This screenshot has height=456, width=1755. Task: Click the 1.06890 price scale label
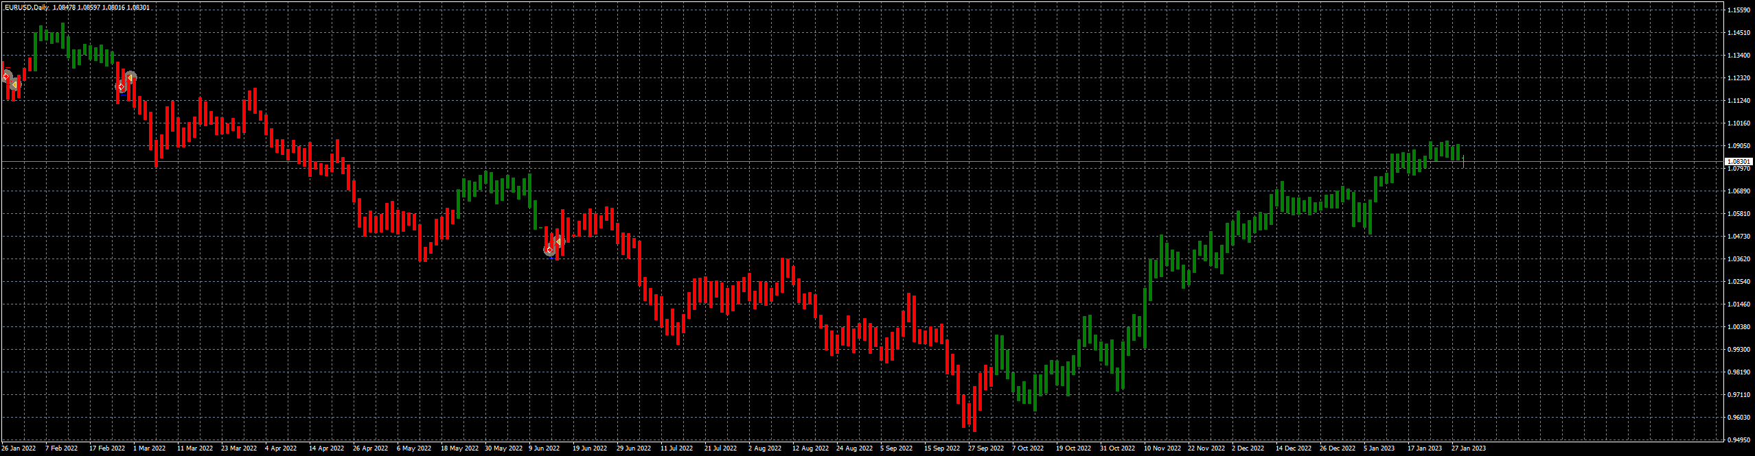point(1739,191)
